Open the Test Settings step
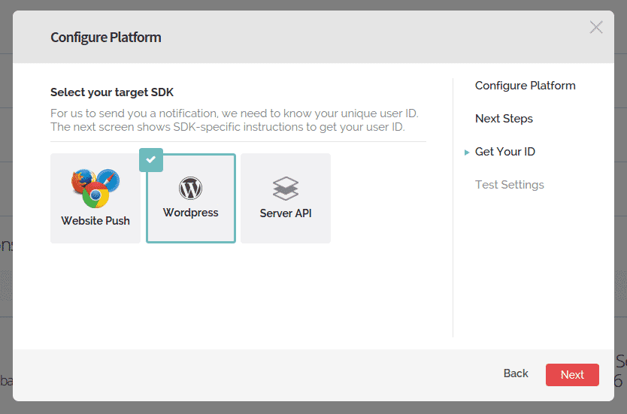The width and height of the screenshot is (627, 414). 510,185
